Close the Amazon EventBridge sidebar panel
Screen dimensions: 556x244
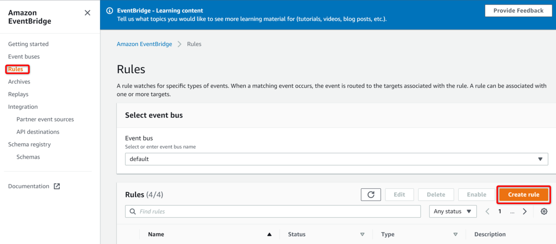point(88,13)
